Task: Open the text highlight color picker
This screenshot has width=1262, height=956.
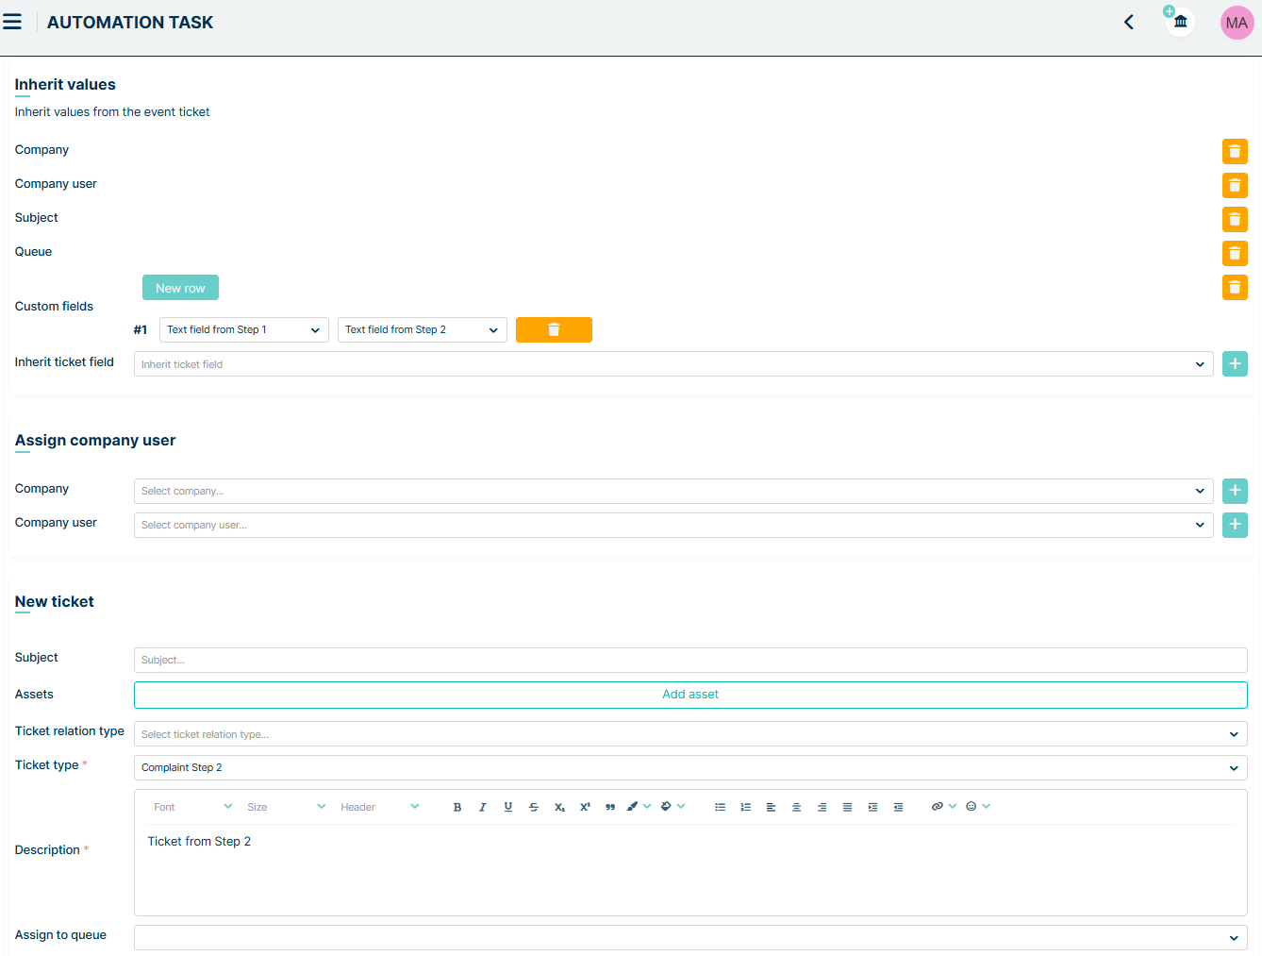Action: (667, 807)
